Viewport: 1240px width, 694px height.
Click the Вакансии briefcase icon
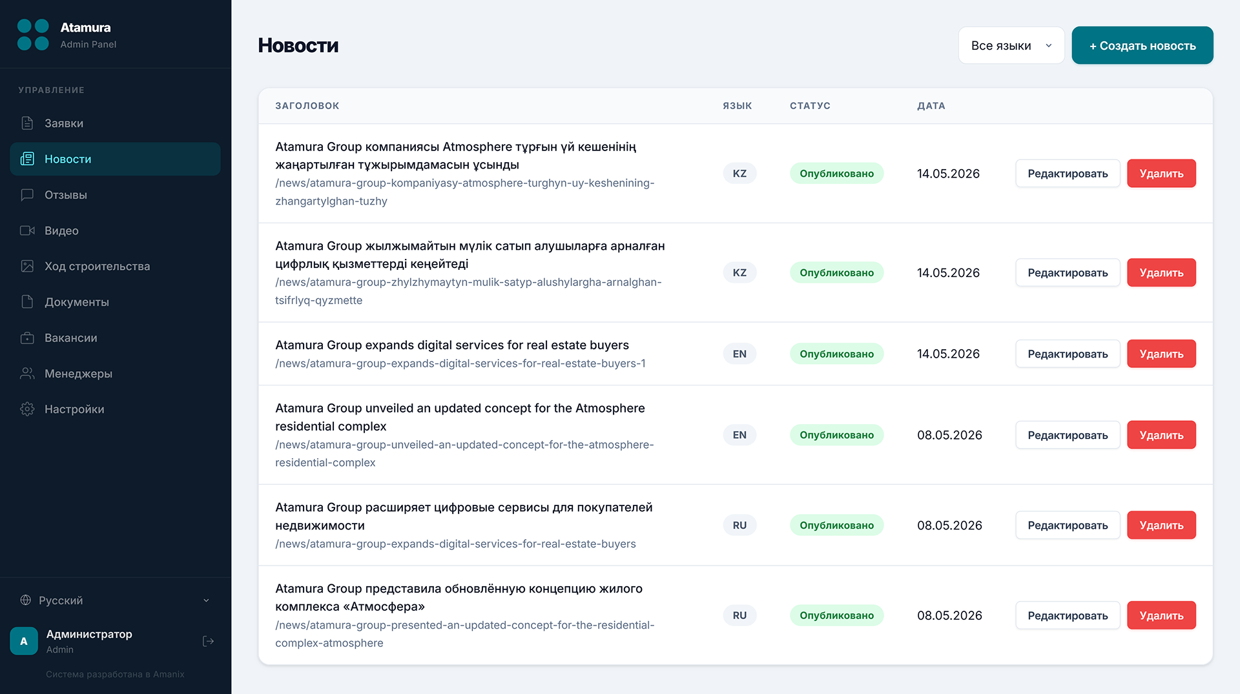pos(27,338)
